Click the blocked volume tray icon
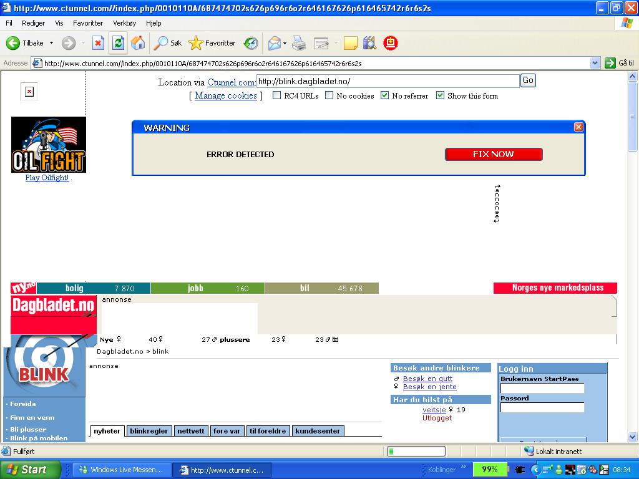Image resolution: width=639 pixels, height=479 pixels. (x=593, y=470)
